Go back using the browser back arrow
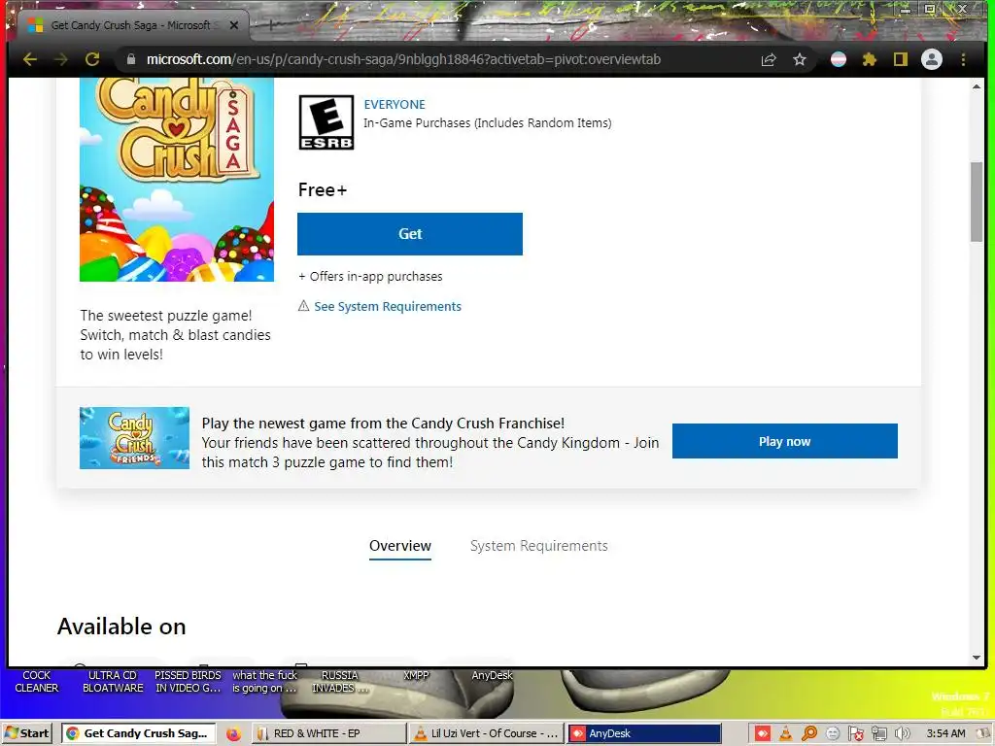The image size is (995, 746). point(30,59)
